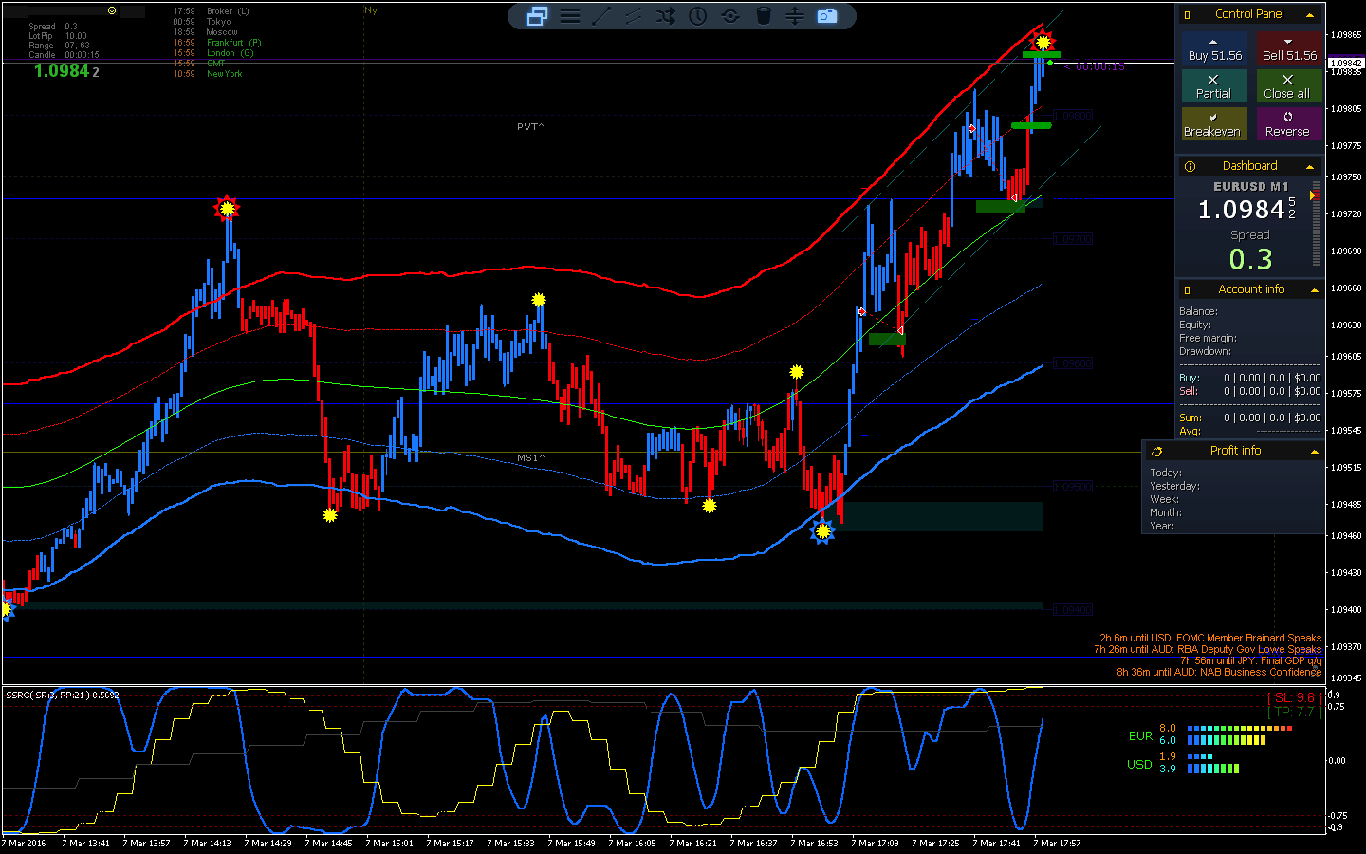
Task: Click the vertical compress arrows icon in the toolbar
Action: coord(795,16)
